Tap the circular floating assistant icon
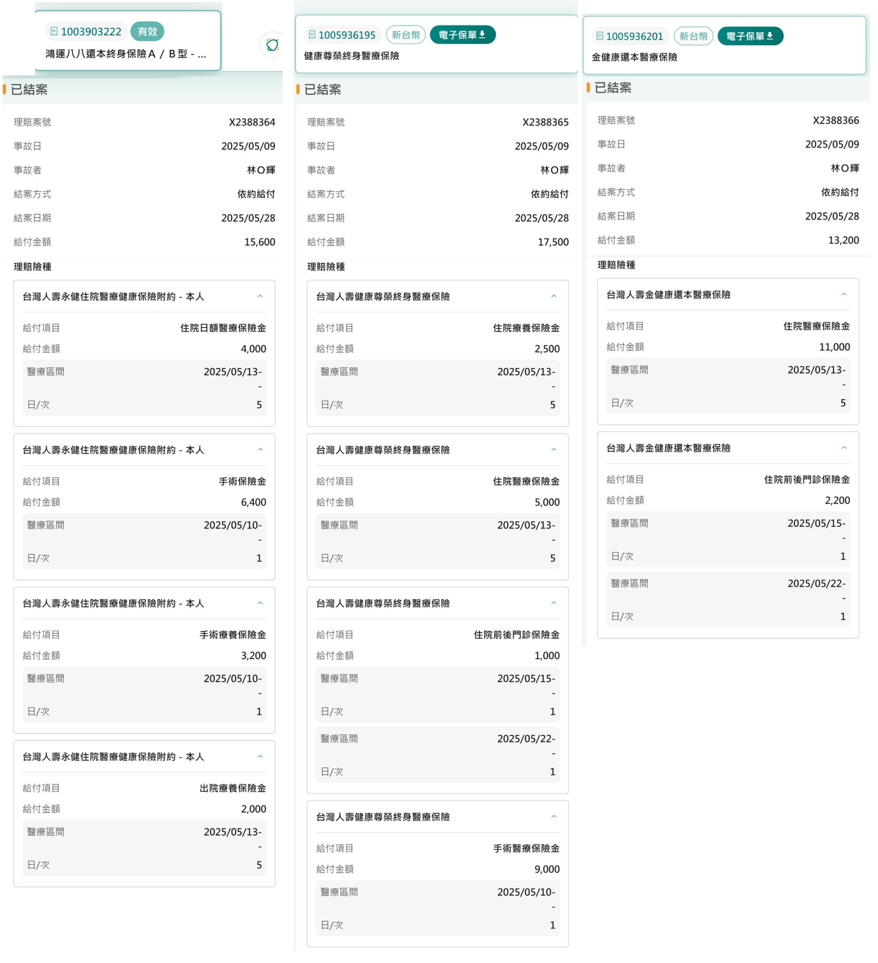 272,45
